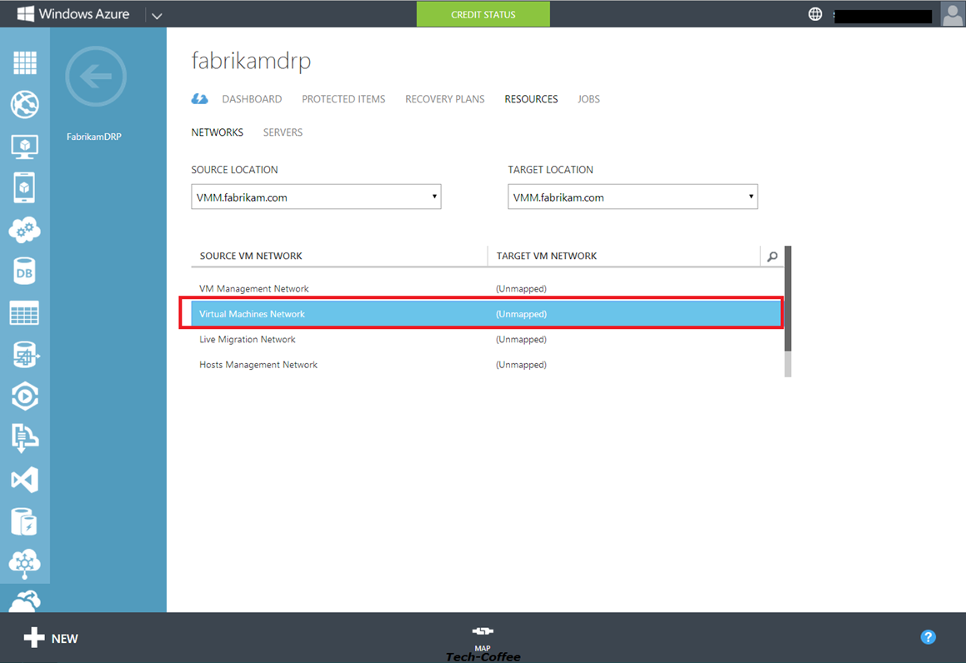Open SQL Databases DB icon

tap(25, 272)
